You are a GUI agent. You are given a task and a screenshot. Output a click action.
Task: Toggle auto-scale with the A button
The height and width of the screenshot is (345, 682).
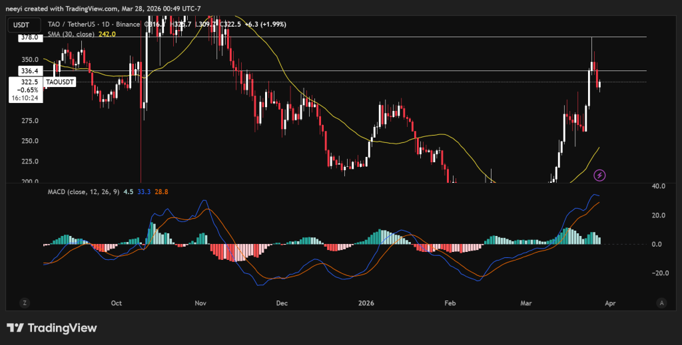coord(661,302)
